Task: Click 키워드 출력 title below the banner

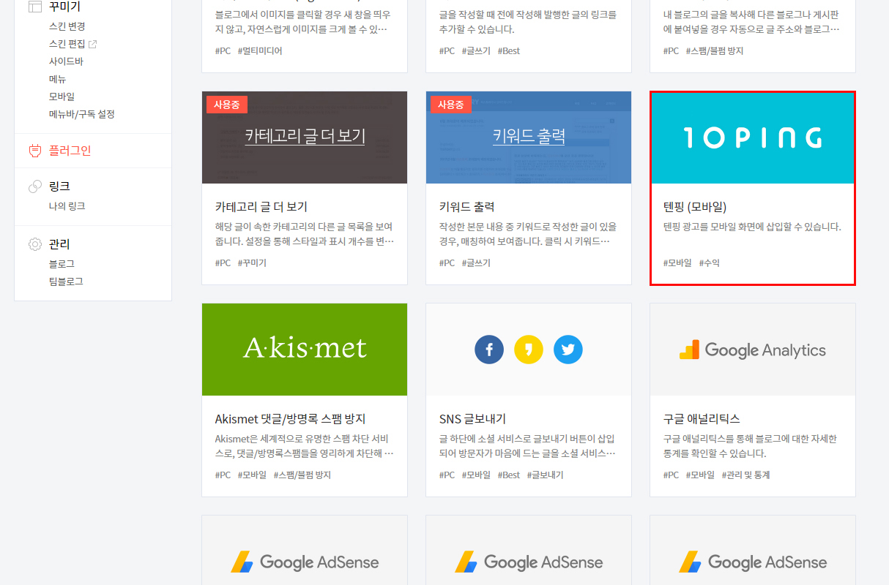Action: pos(467,207)
